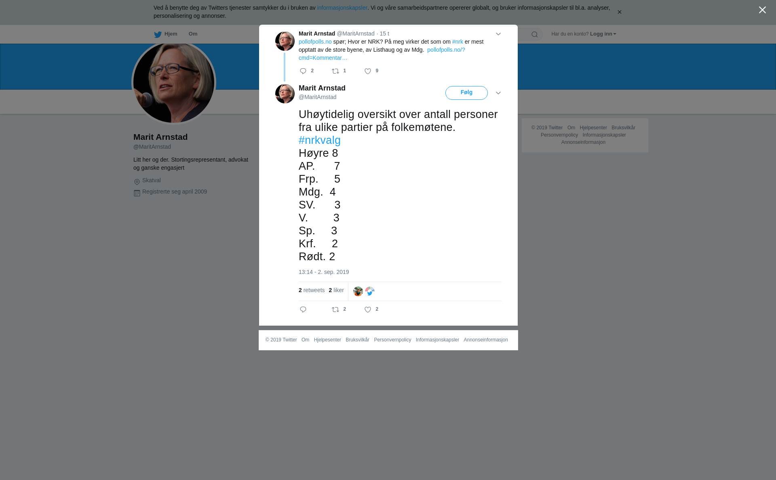This screenshot has height=480, width=776.
Task: Close the tweet overlay with large X
Action: (762, 10)
